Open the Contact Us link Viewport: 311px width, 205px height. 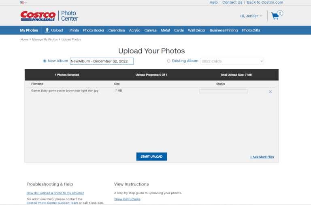tap(232, 2)
